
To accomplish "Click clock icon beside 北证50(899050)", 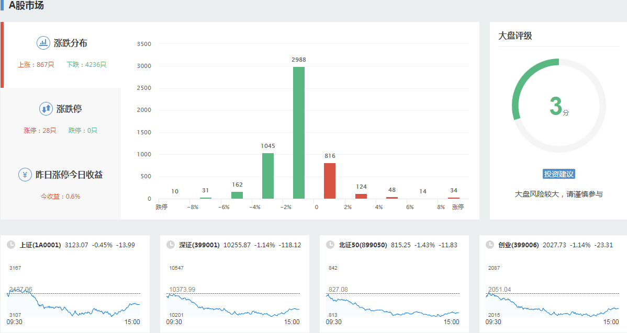I will coord(330,245).
